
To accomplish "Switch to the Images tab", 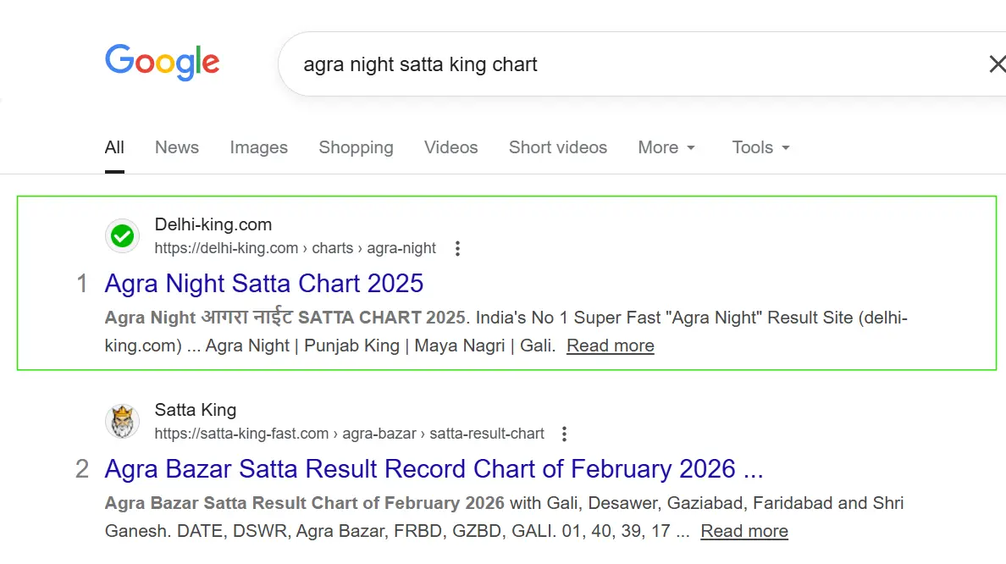I will pyautogui.click(x=258, y=147).
